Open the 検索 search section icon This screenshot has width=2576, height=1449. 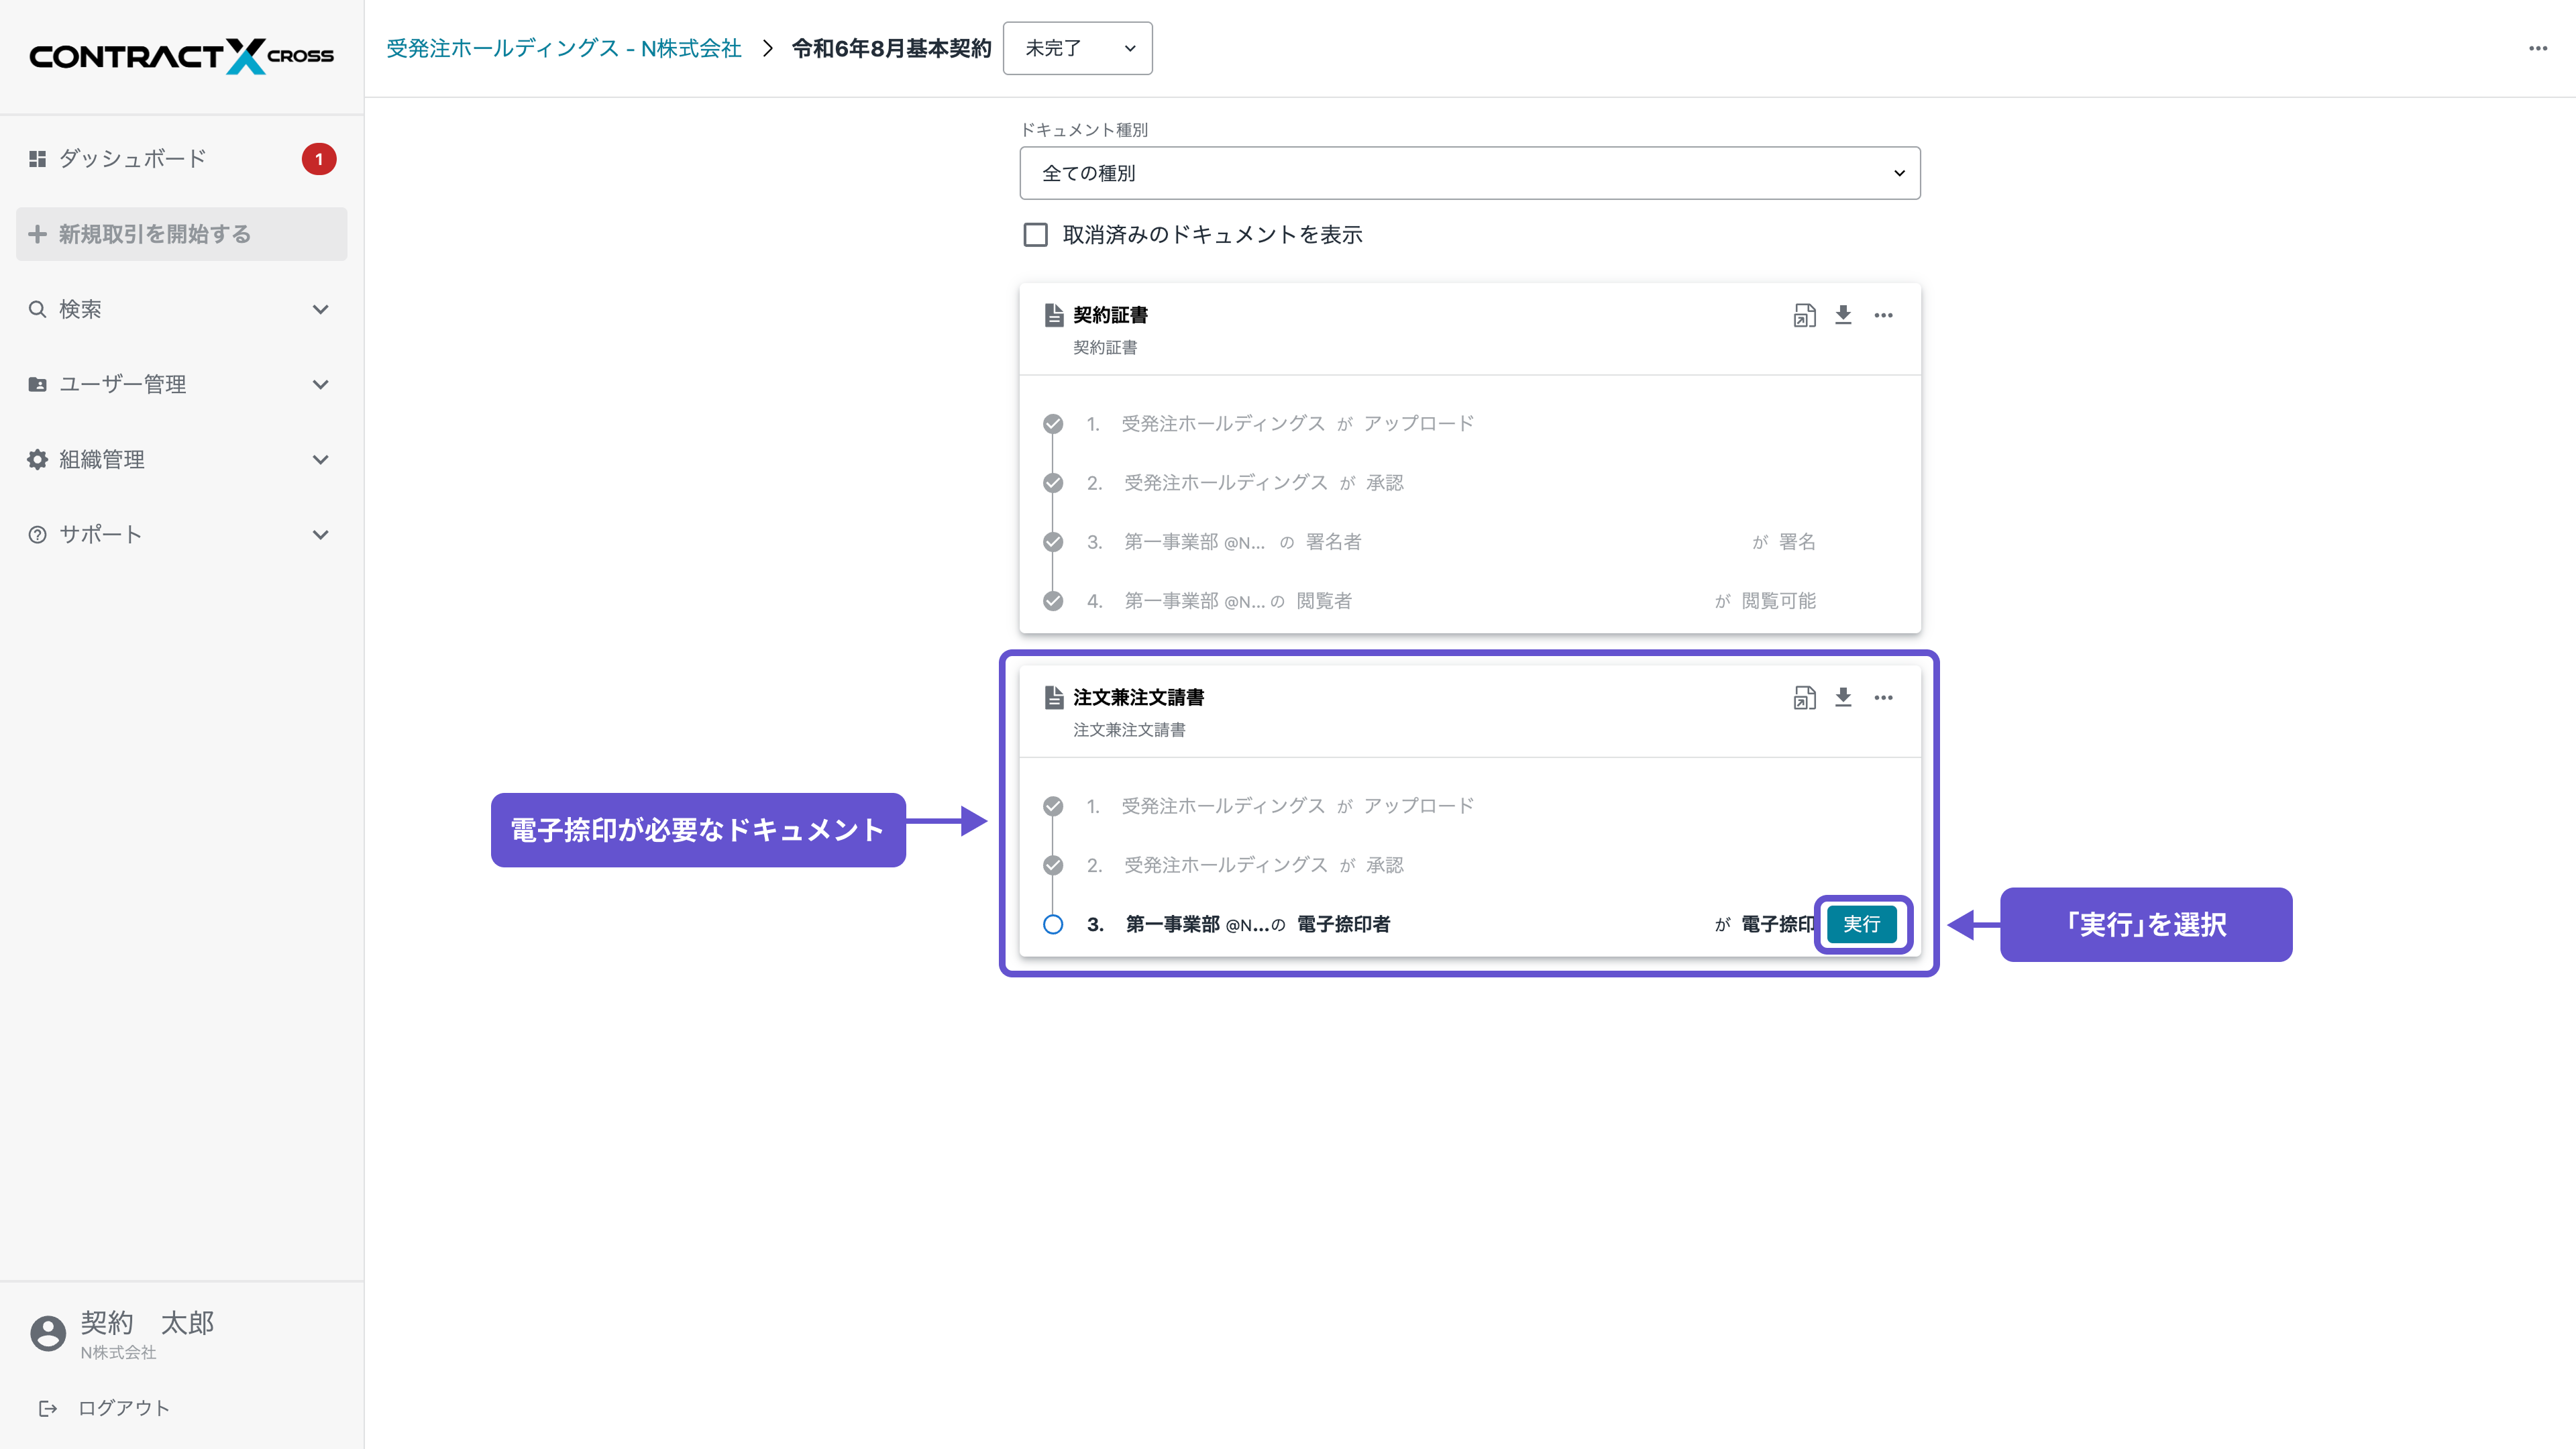37,309
